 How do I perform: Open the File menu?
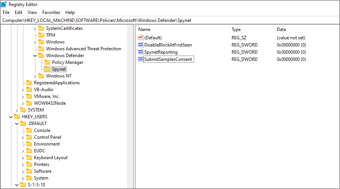[6, 12]
